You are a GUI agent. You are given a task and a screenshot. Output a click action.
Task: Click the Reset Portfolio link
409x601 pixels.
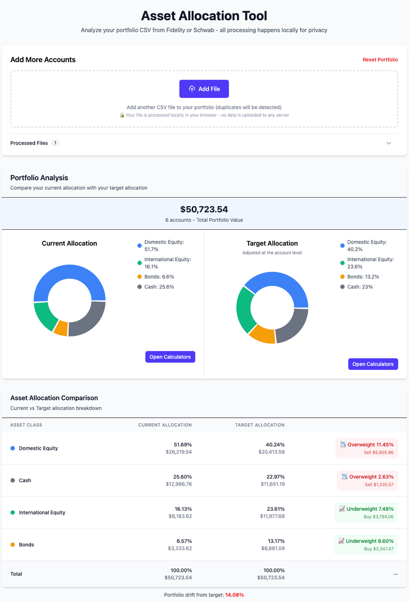[380, 60]
